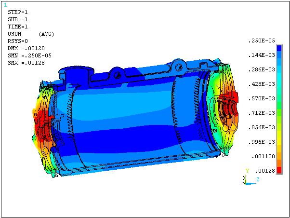Click the Z axis label of the triad
The image size is (290, 218).
tap(258, 179)
